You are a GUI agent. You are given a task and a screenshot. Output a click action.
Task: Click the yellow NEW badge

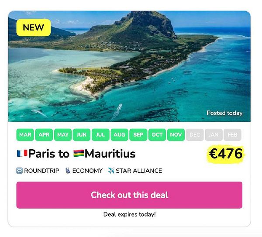[34, 27]
